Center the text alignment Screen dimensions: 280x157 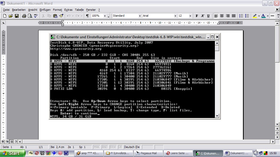[x=222, y=16]
